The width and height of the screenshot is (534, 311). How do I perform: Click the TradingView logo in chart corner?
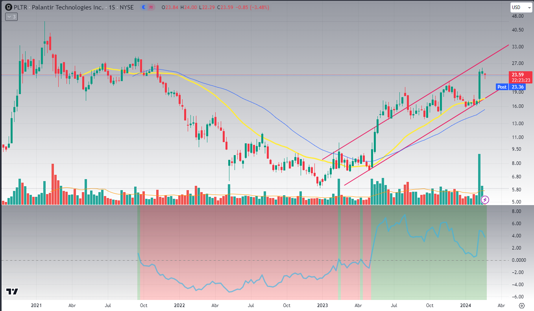click(x=12, y=292)
